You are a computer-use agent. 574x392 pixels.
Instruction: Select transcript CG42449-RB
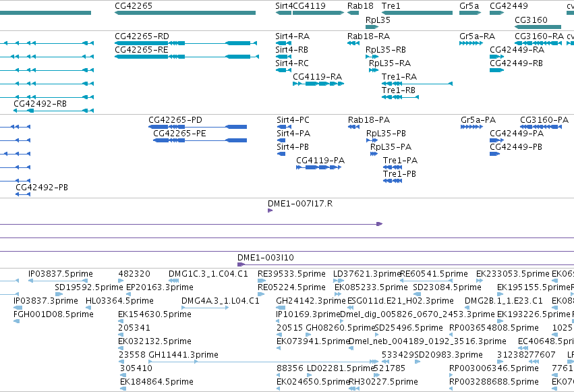(x=496, y=70)
